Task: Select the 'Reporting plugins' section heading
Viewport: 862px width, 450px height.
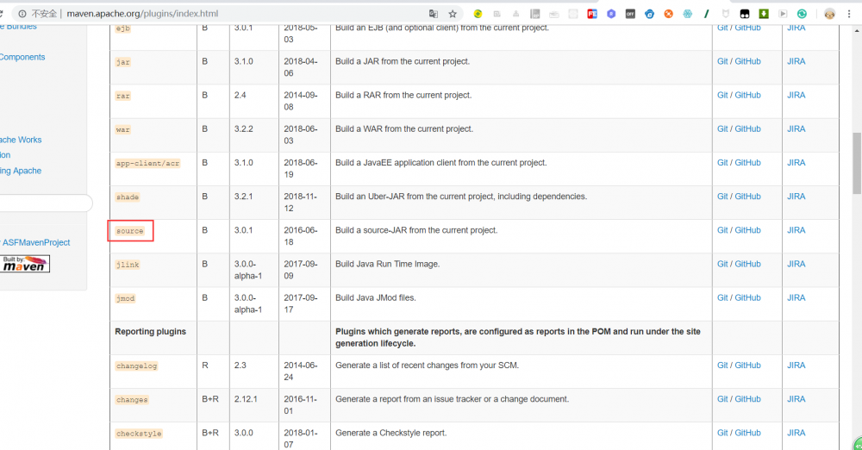Action: pyautogui.click(x=150, y=332)
